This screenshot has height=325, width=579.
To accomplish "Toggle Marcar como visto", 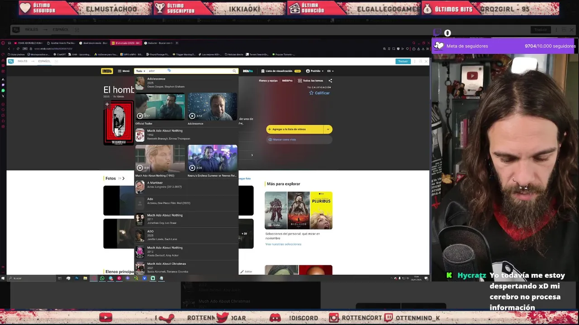I will click(299, 139).
